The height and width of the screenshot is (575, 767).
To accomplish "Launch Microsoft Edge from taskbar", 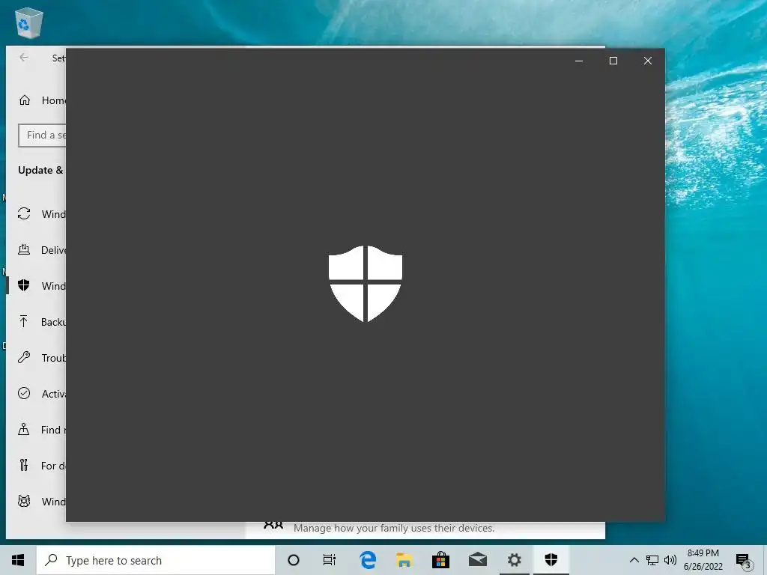I will [367, 560].
